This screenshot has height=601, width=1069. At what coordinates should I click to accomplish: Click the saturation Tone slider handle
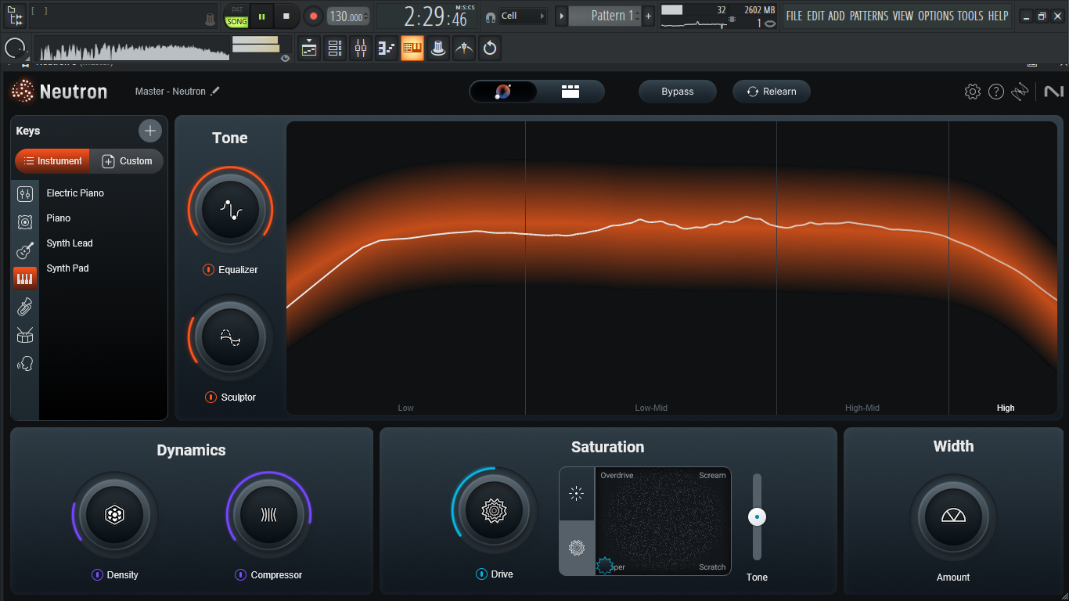pyautogui.click(x=757, y=516)
